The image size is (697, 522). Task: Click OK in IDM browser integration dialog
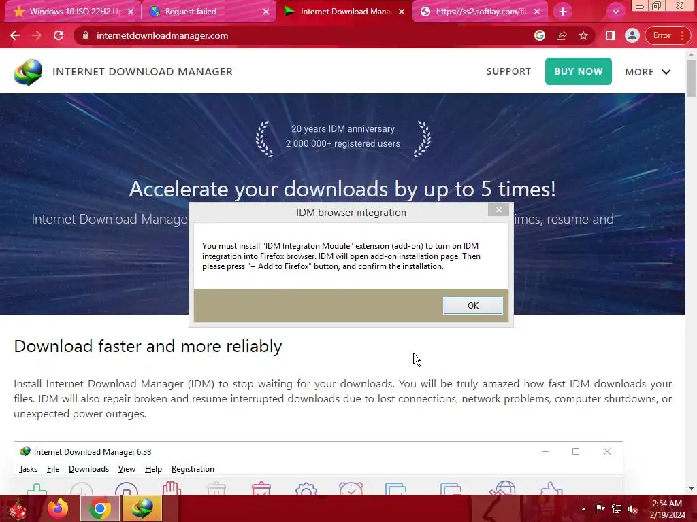pos(473,305)
